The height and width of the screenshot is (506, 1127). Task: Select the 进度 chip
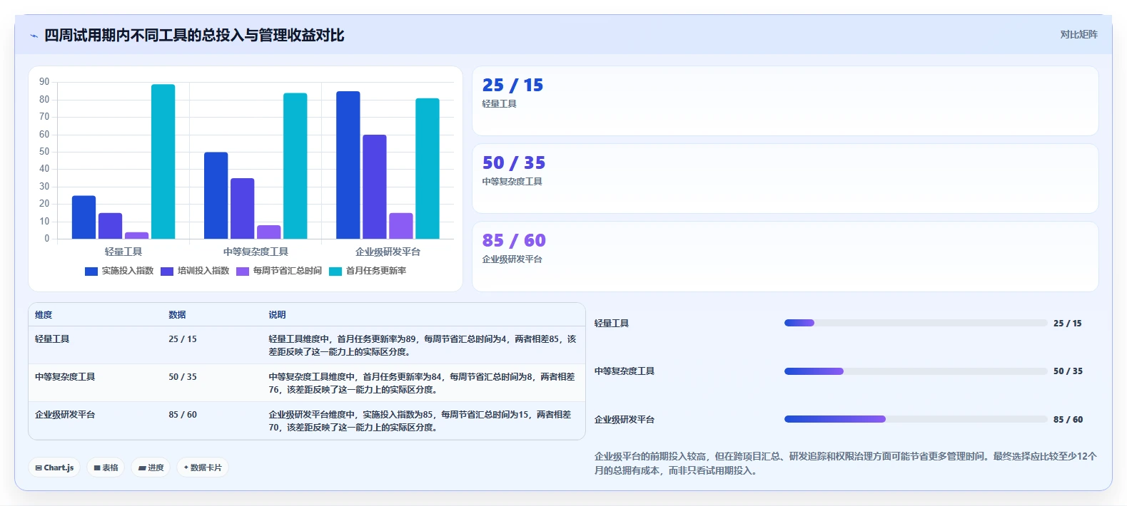point(151,468)
